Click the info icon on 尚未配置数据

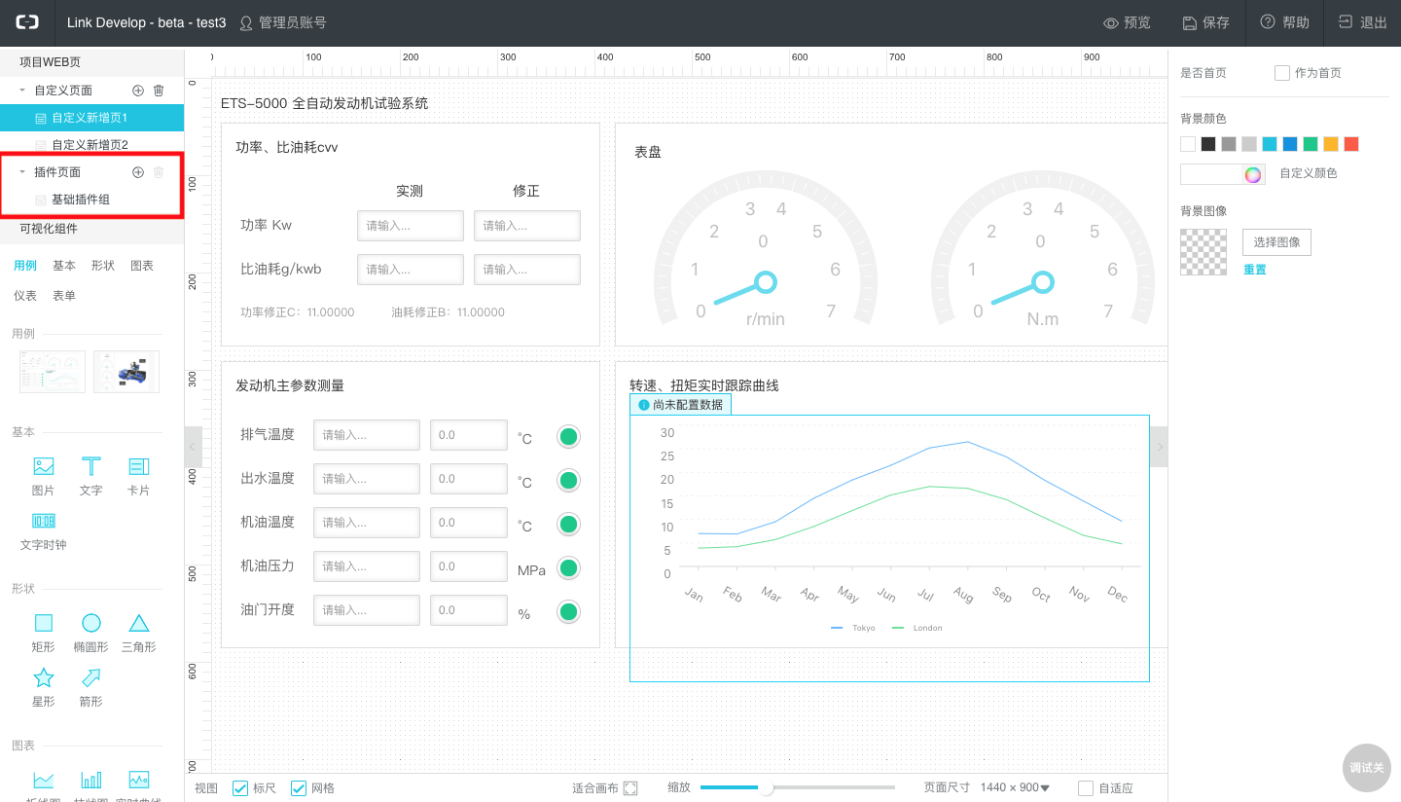tap(643, 405)
